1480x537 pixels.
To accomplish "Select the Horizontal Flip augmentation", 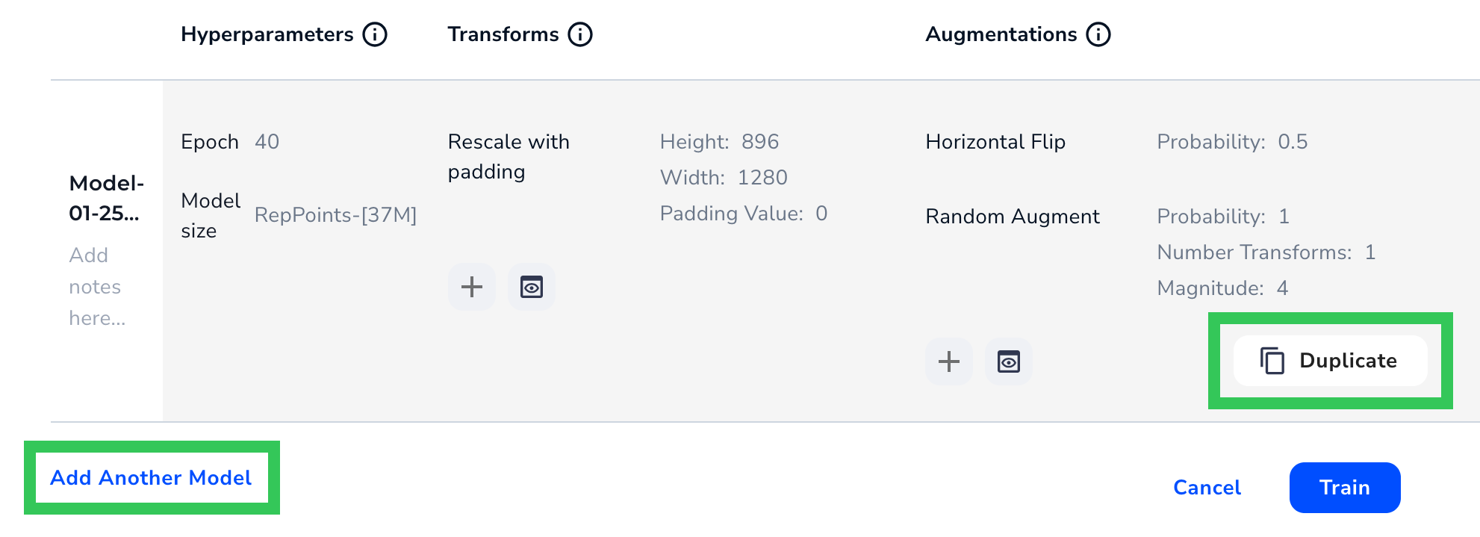I will tap(995, 142).
